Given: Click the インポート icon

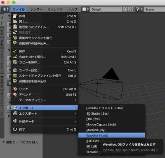Looking at the screenshot, I should click(15, 108).
